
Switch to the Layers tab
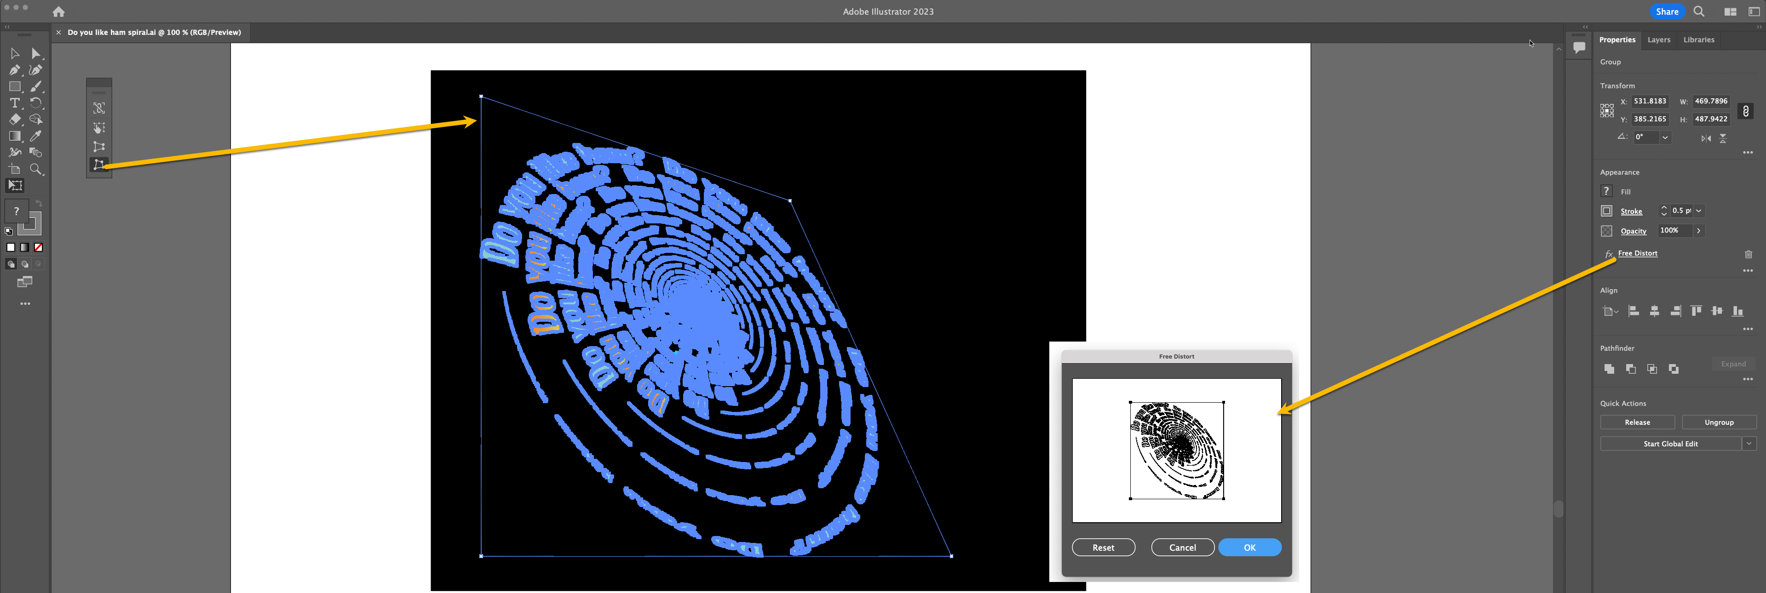pyautogui.click(x=1659, y=40)
